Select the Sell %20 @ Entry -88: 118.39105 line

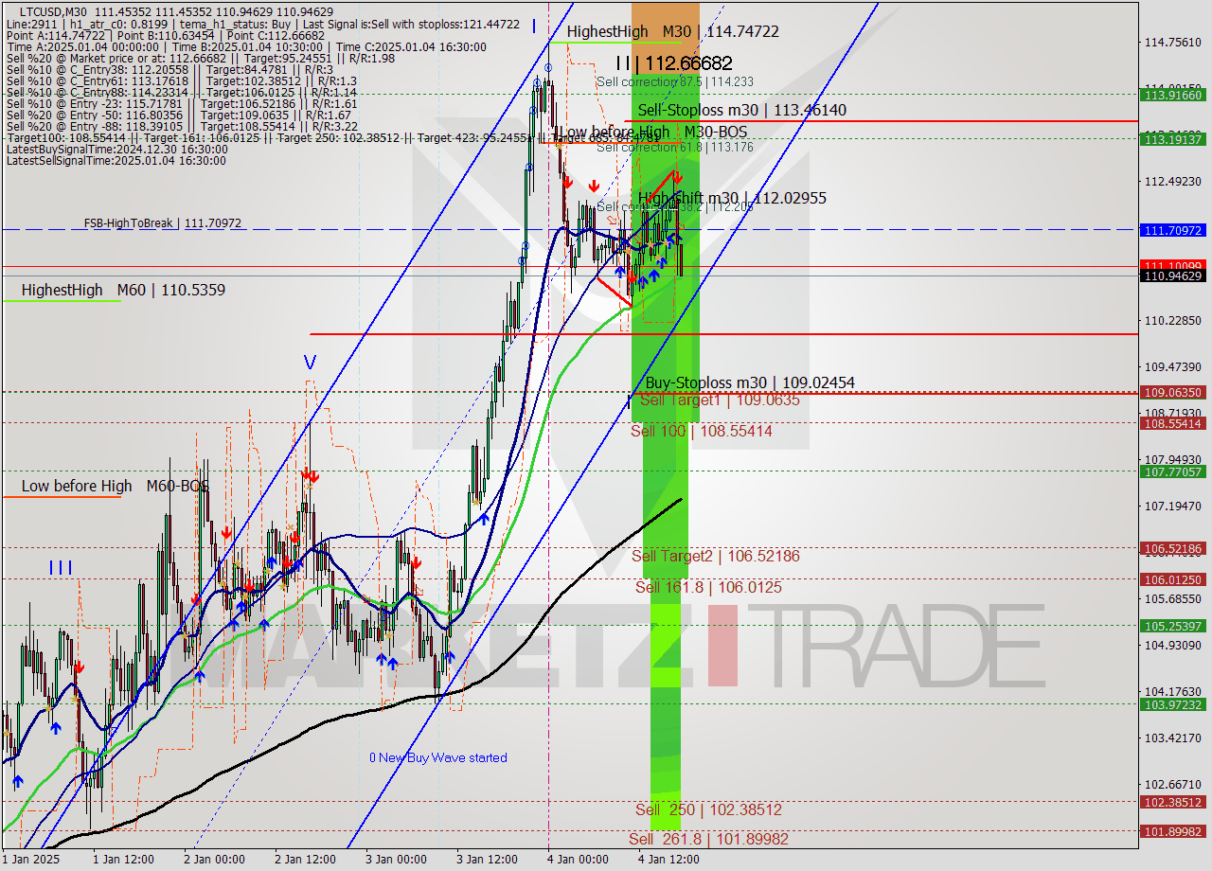point(182,126)
